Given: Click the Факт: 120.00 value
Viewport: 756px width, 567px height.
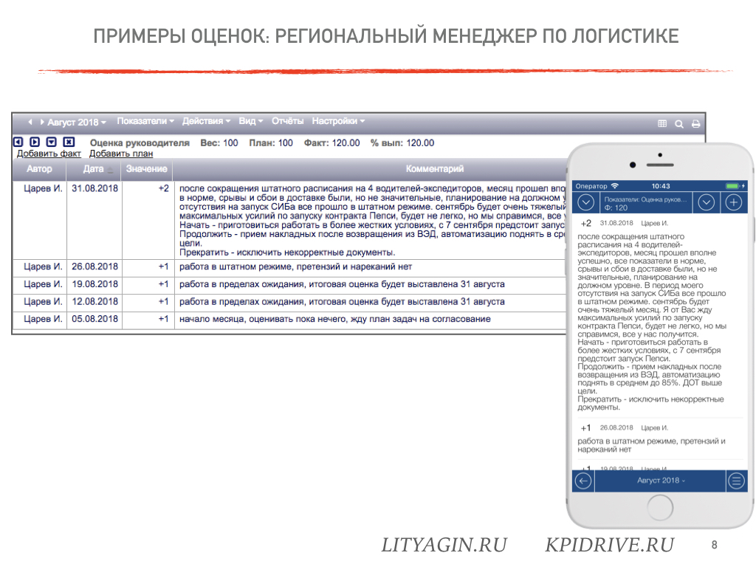Looking at the screenshot, I should 331,143.
